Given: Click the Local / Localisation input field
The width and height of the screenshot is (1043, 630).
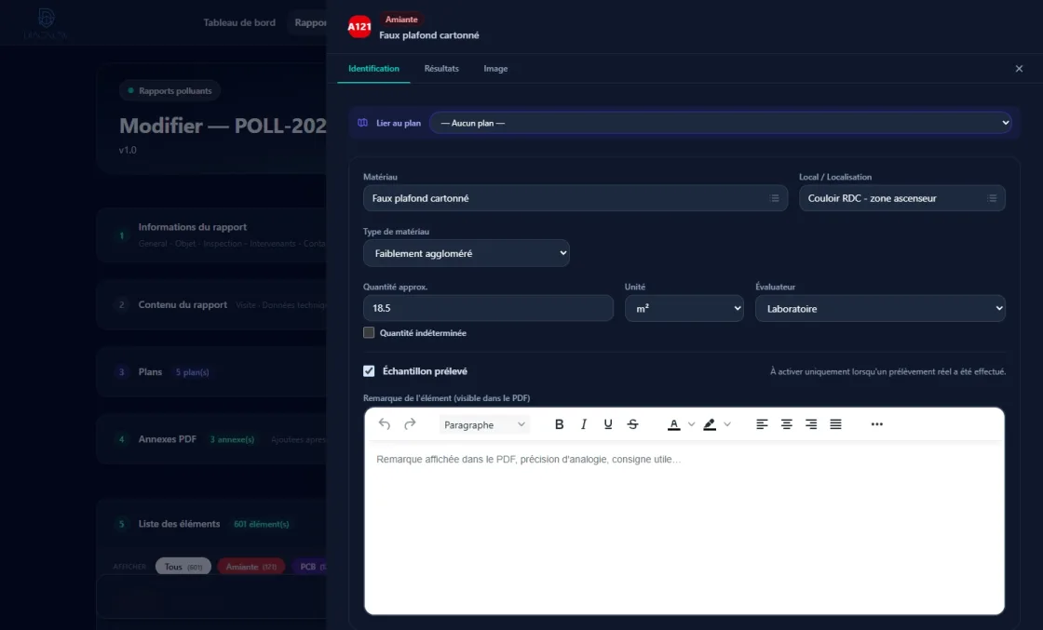Looking at the screenshot, I should 902,198.
